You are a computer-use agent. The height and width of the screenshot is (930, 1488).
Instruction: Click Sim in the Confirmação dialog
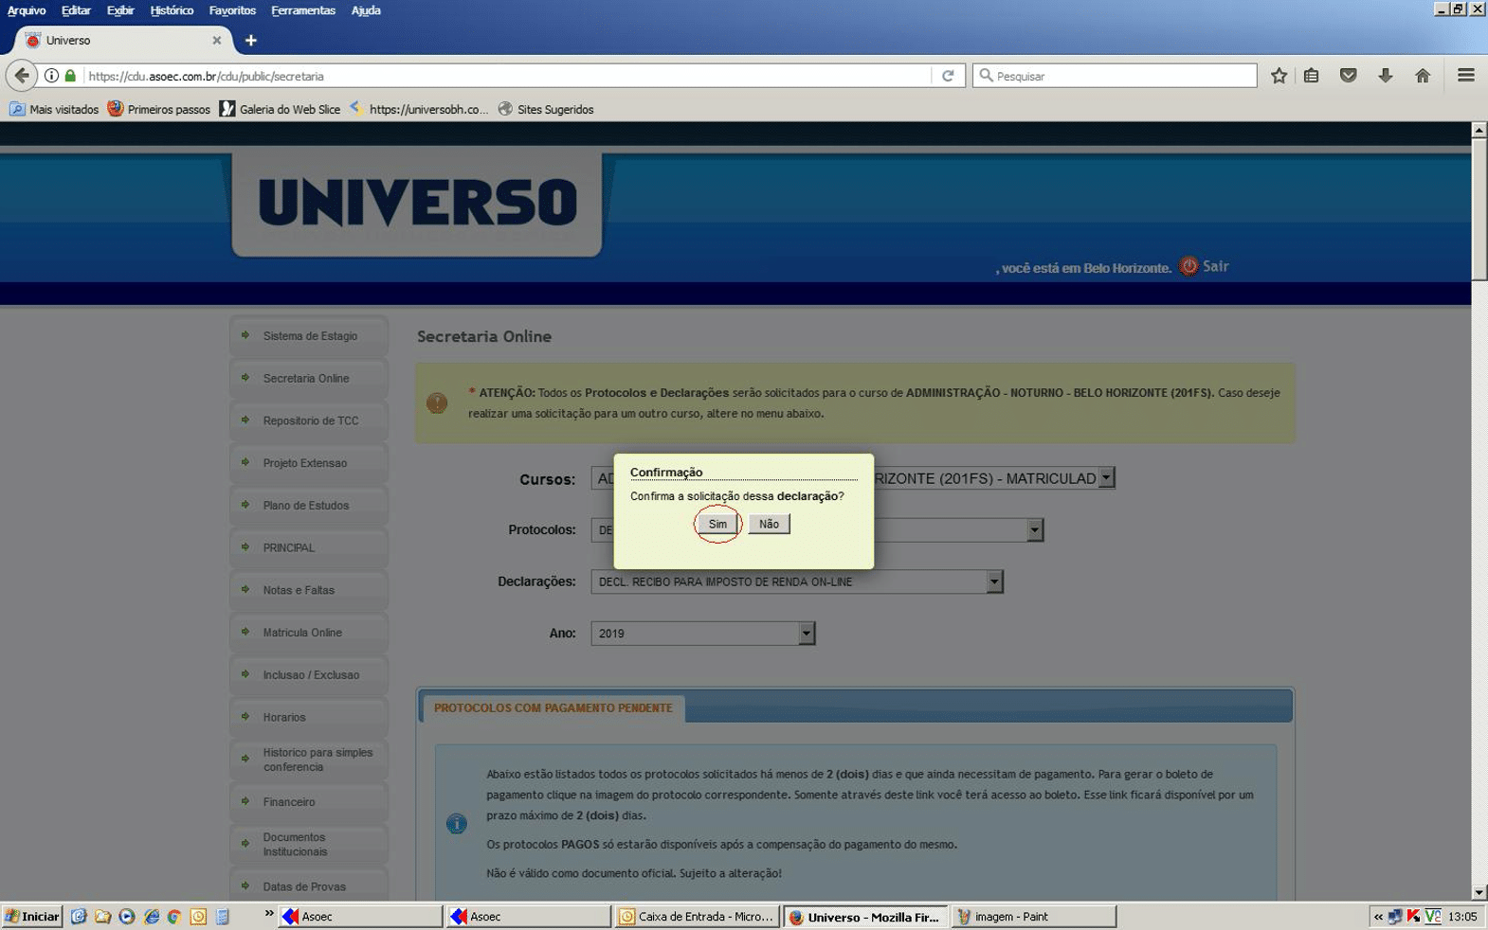coord(717,524)
